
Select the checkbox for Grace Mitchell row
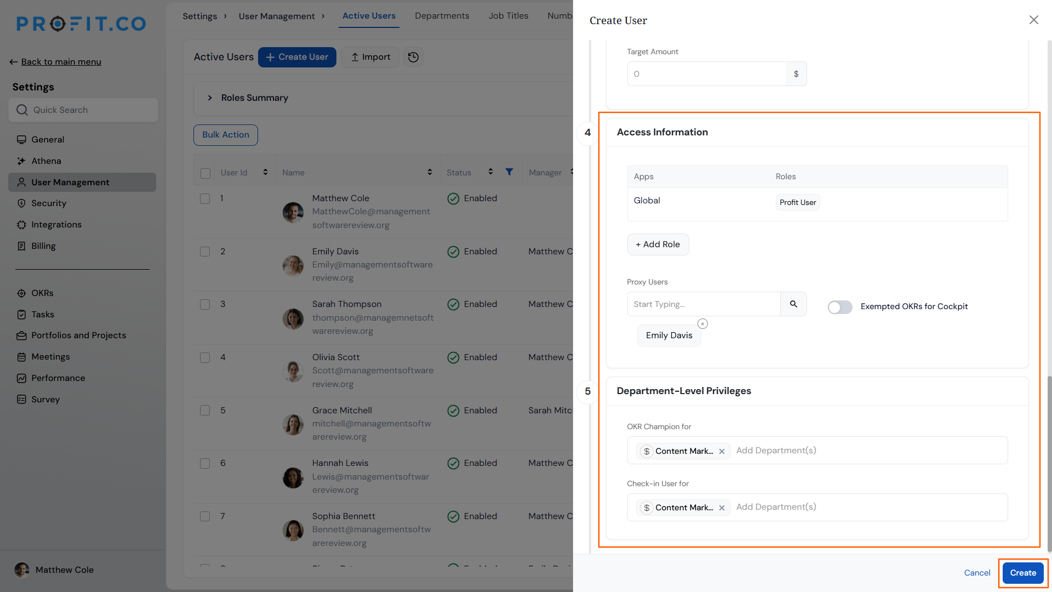point(205,411)
